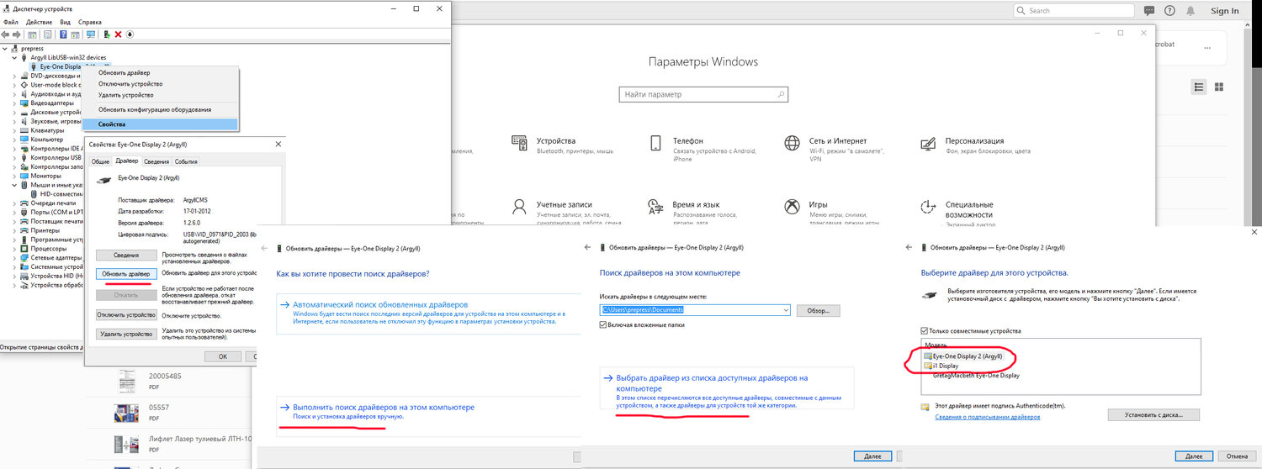Select GretagMacbeth Eye-One Display in model list
Image resolution: width=1262 pixels, height=469 pixels.
pos(976,376)
